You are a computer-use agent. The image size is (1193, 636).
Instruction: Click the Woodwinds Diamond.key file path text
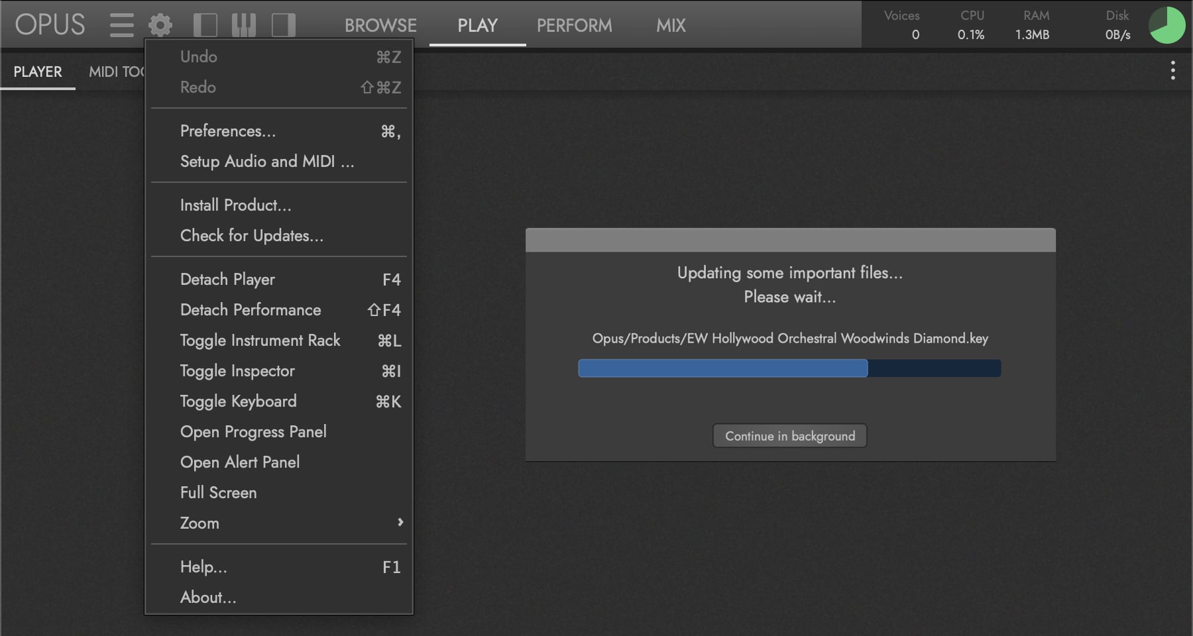point(790,339)
